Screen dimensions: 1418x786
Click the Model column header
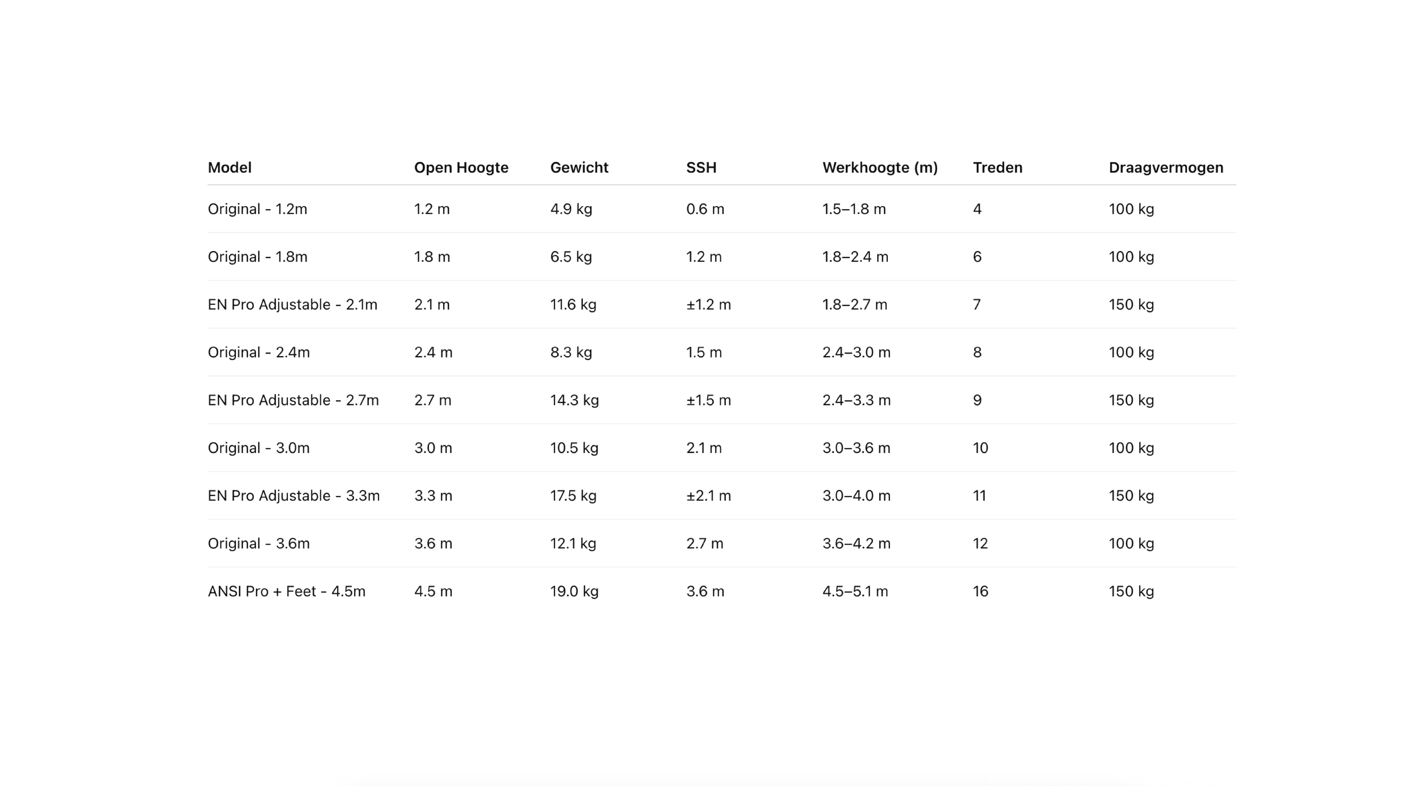tap(229, 168)
